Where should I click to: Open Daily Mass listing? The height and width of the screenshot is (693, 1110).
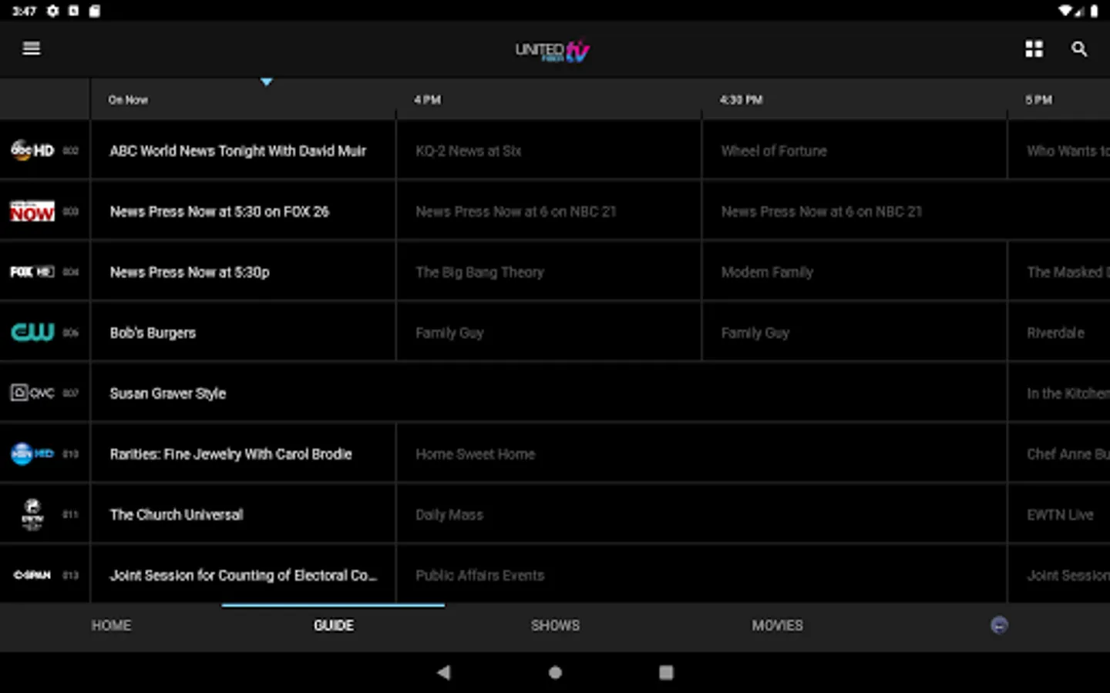(701, 514)
